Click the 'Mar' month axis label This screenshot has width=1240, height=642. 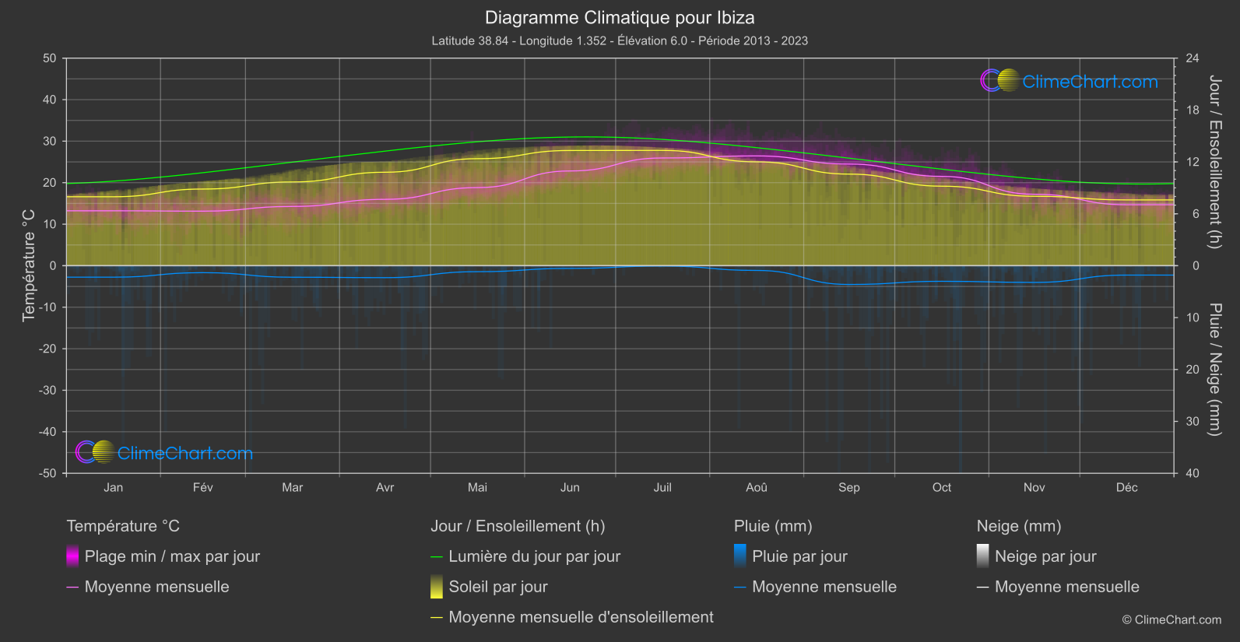[x=293, y=487]
